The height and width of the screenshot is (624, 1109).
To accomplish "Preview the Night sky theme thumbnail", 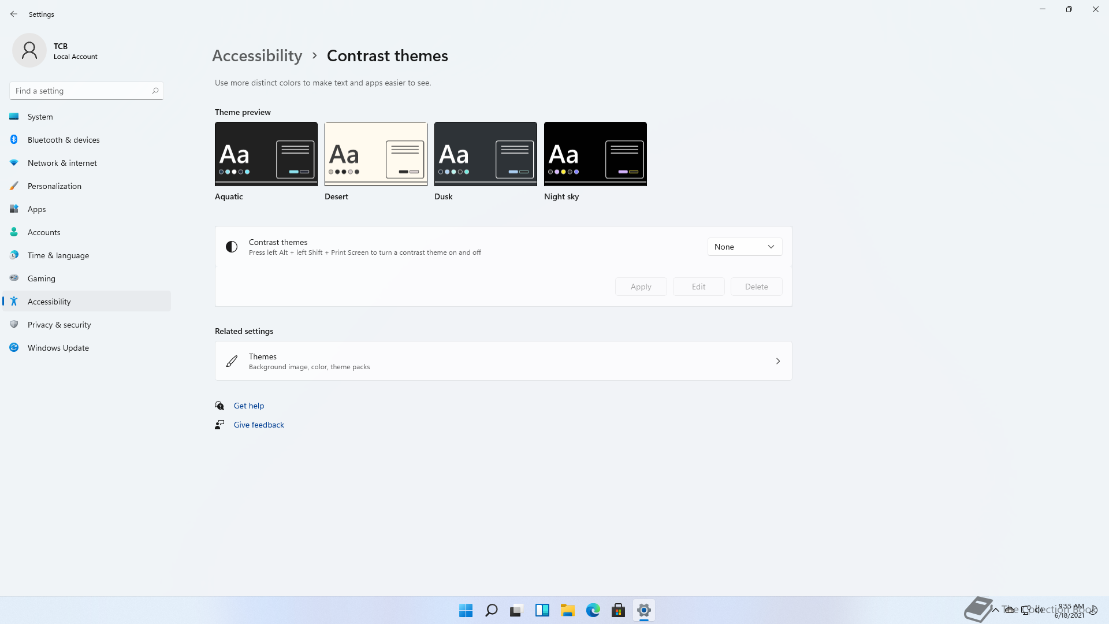I will [x=596, y=154].
